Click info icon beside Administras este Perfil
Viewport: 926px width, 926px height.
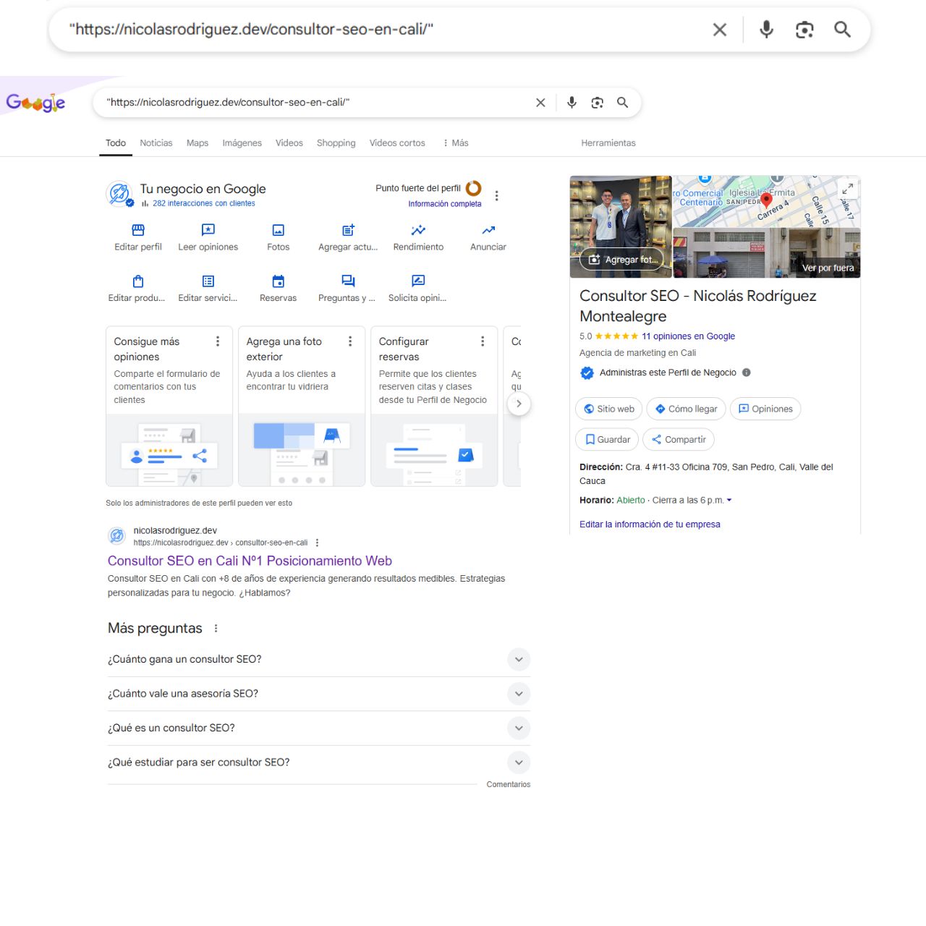[747, 373]
